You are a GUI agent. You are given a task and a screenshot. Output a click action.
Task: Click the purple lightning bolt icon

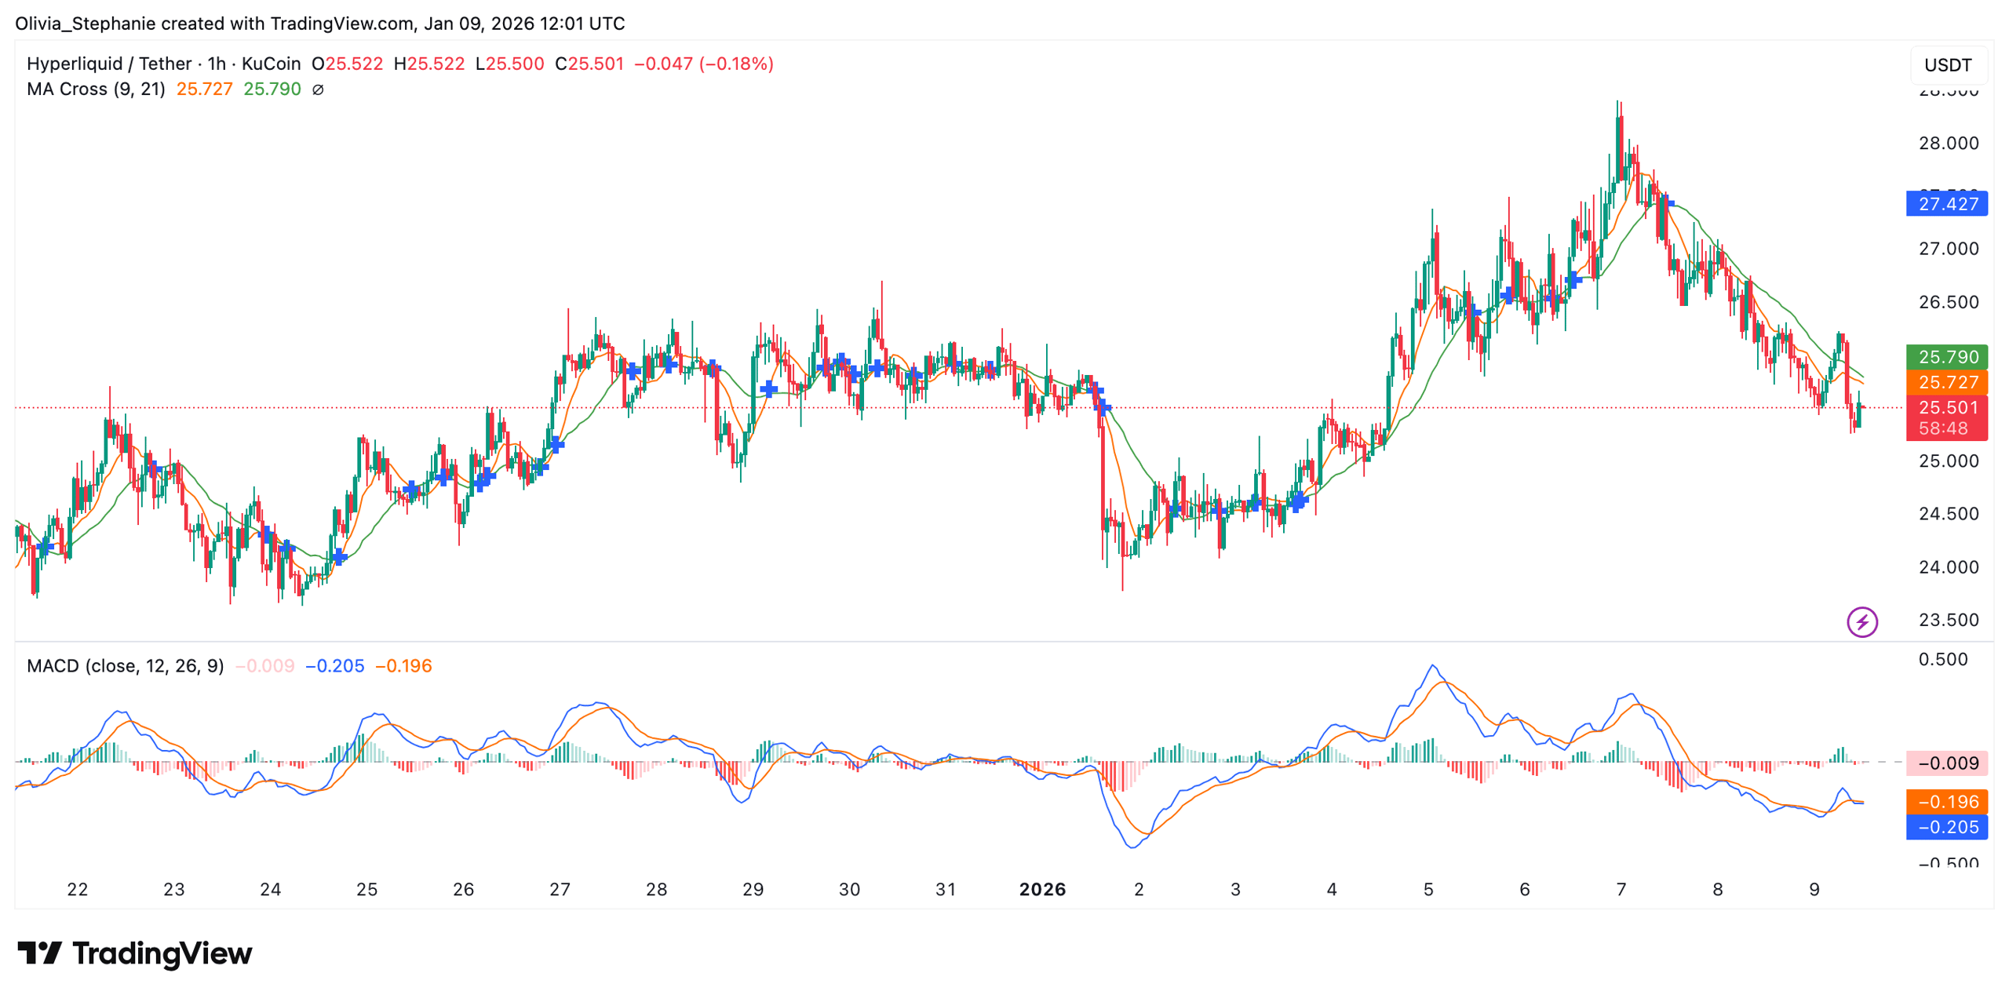click(x=1861, y=622)
